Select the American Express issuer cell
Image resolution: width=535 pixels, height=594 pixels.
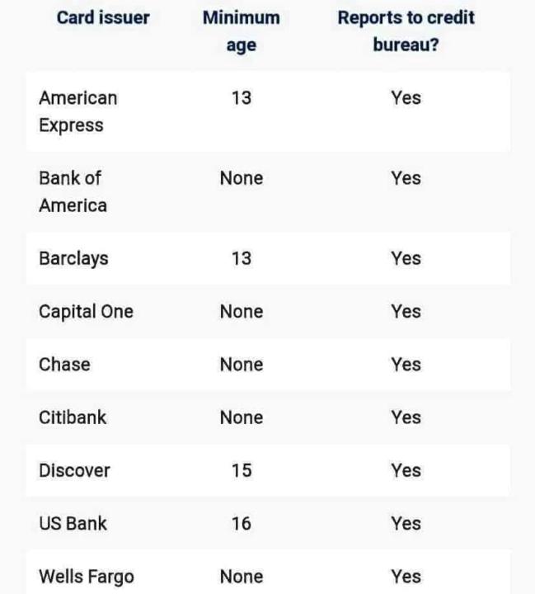77,111
